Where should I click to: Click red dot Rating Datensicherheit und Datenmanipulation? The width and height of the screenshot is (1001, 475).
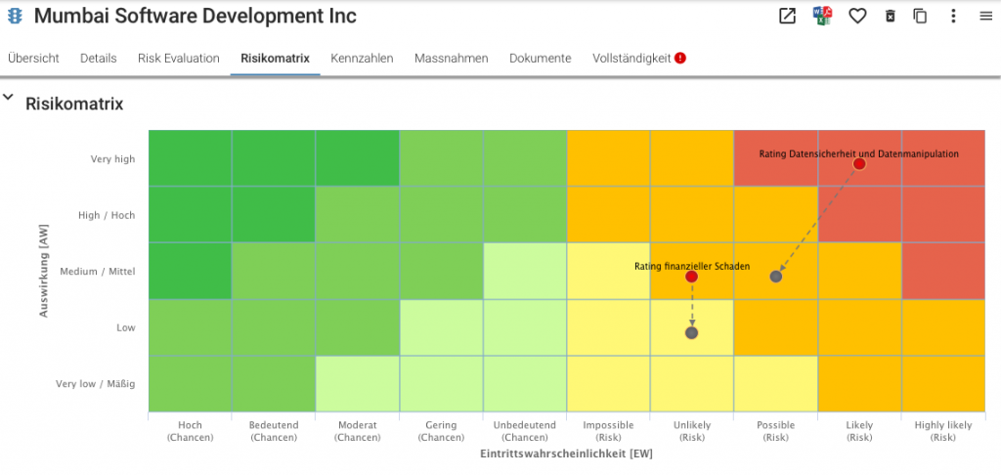click(x=859, y=164)
